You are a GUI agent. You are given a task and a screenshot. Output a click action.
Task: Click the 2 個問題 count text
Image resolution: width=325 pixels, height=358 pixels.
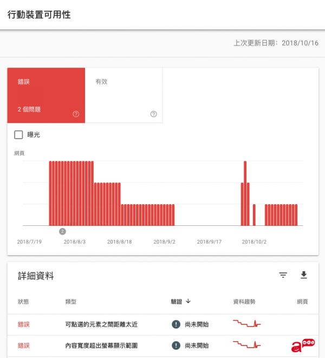point(29,109)
